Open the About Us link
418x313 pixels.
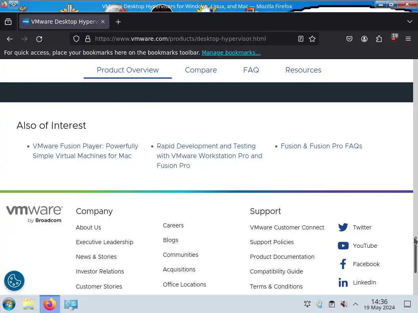88,227
